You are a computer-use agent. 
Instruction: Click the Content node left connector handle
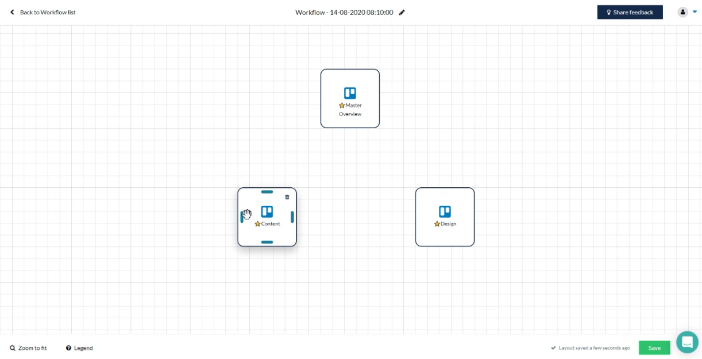(242, 217)
